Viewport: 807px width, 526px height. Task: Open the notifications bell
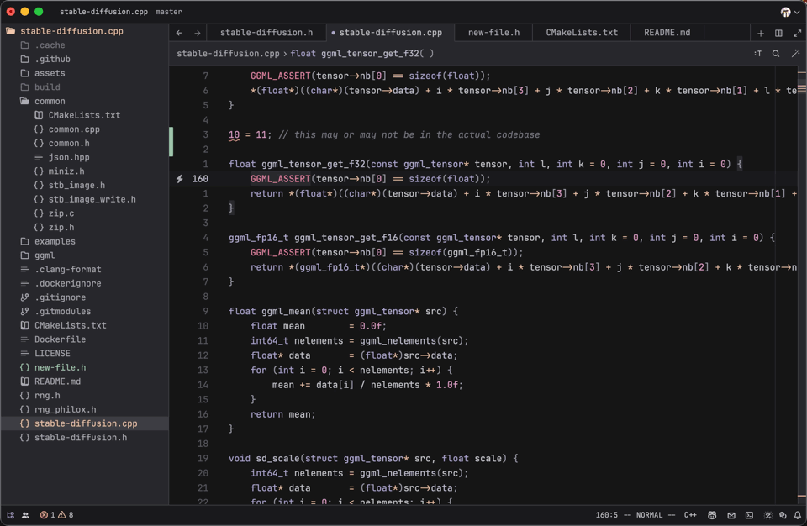click(x=797, y=515)
